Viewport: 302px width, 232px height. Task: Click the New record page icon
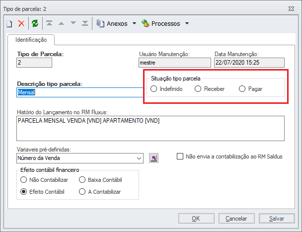tap(9, 23)
